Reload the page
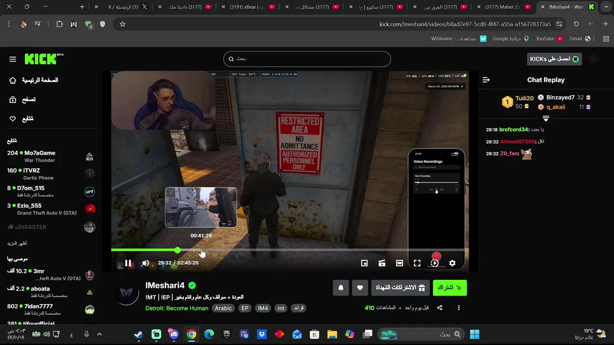The width and height of the screenshot is (614, 345). [576, 24]
